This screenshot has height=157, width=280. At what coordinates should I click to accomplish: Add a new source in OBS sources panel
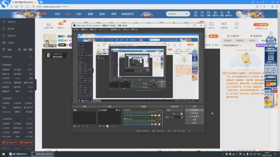tap(100, 126)
